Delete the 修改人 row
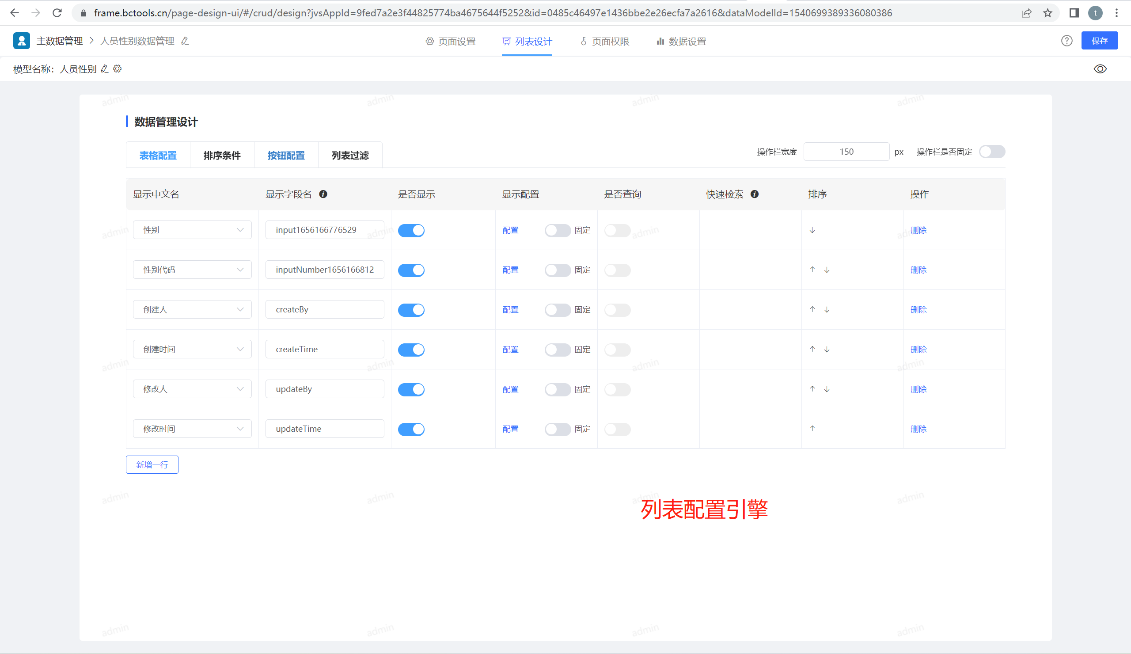The height and width of the screenshot is (654, 1131). coord(918,389)
